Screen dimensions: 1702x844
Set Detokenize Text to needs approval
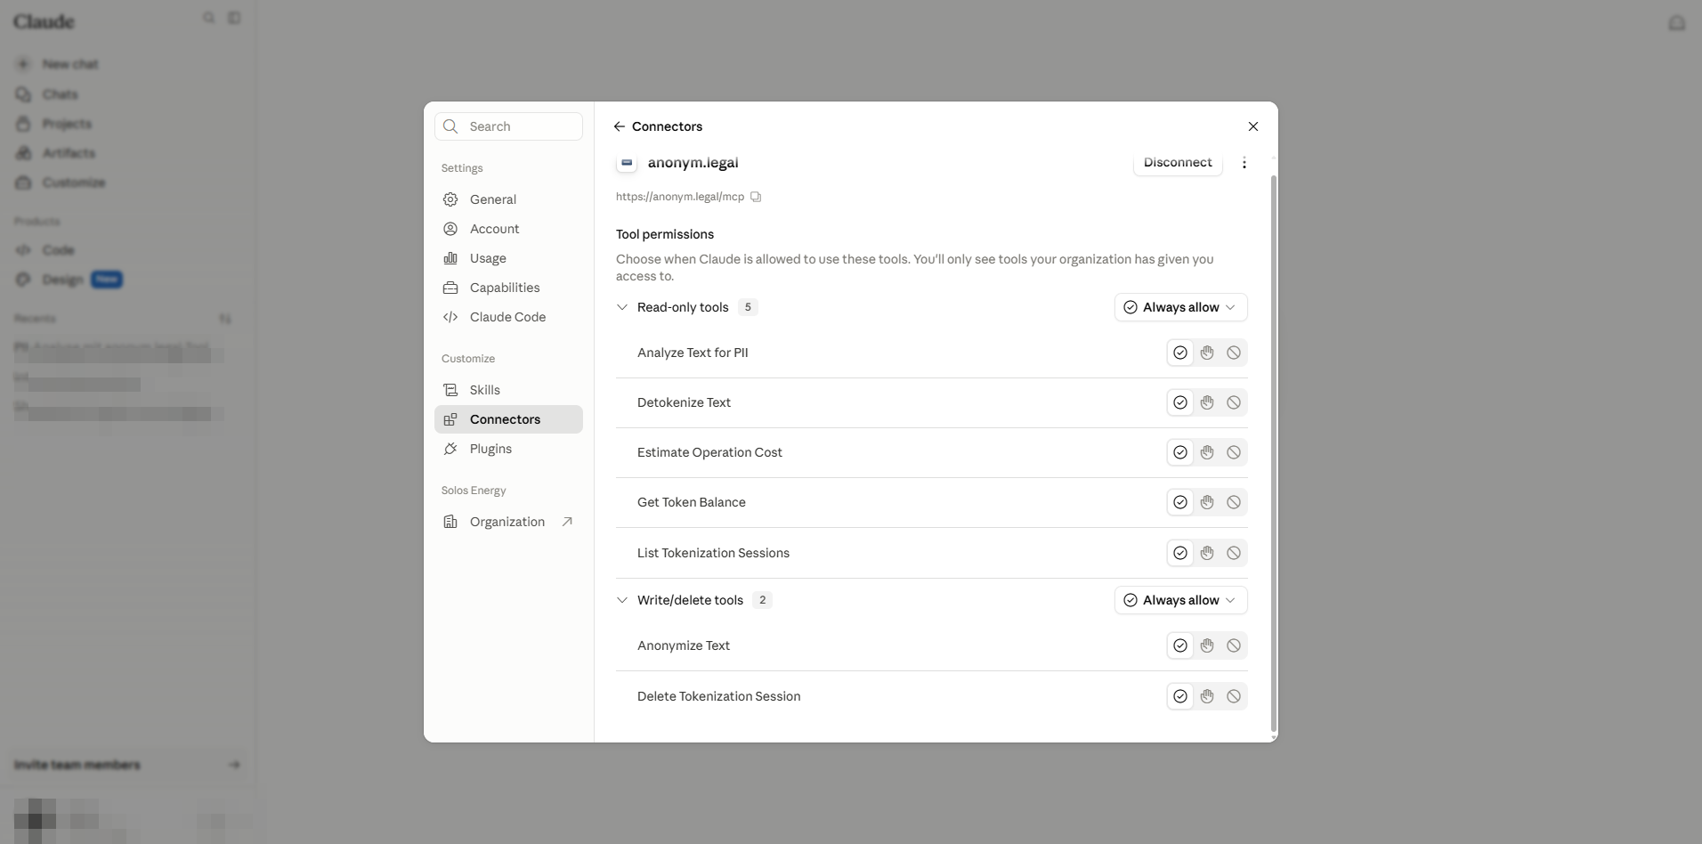coord(1207,402)
